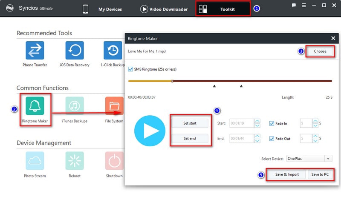Image resolution: width=341 pixels, height=205 pixels.
Task: Open the Ringtone Maker bell icon
Action: [35, 105]
